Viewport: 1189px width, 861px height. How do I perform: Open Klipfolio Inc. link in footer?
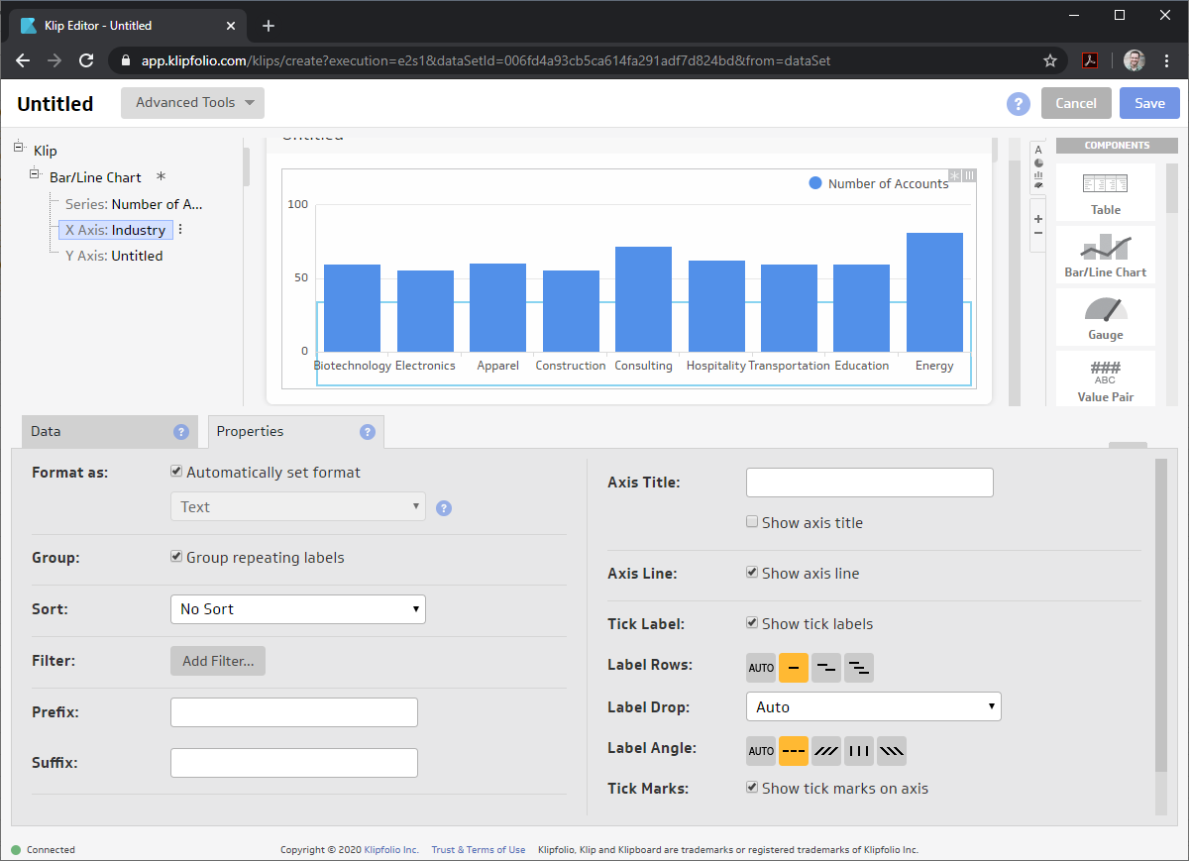pos(391,850)
